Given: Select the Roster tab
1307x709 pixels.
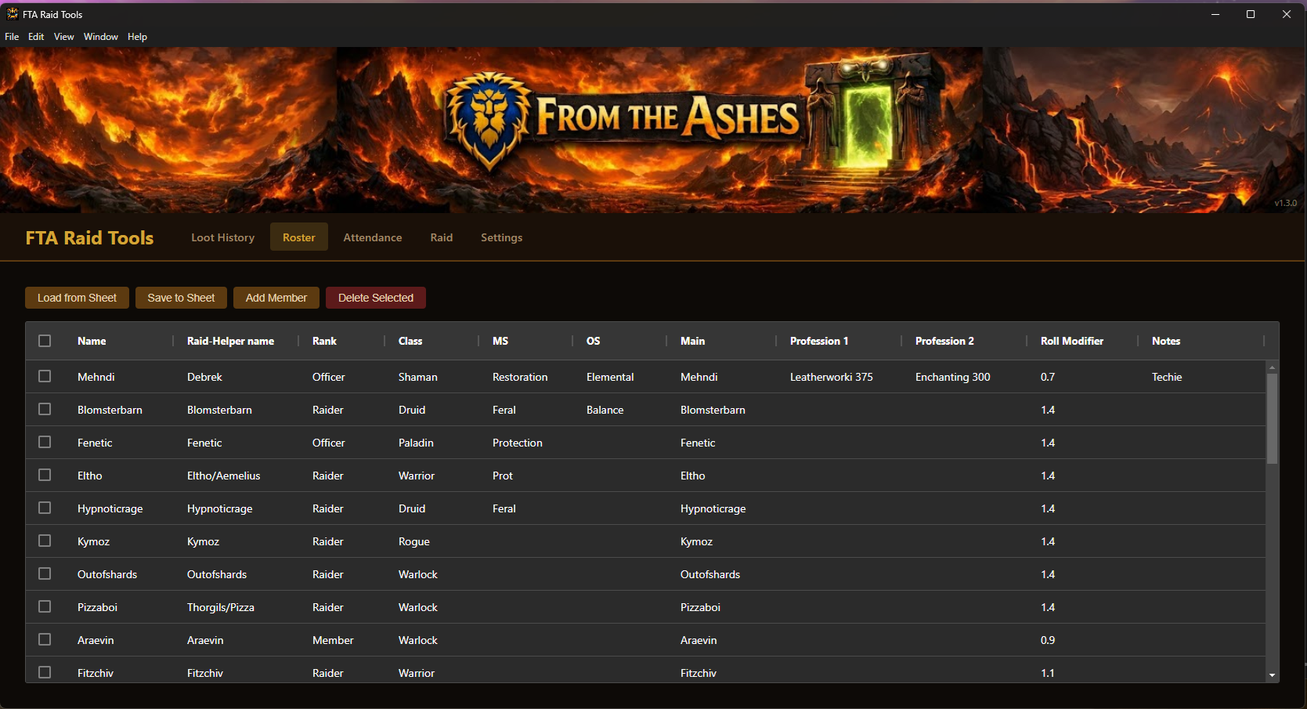Looking at the screenshot, I should coord(299,237).
